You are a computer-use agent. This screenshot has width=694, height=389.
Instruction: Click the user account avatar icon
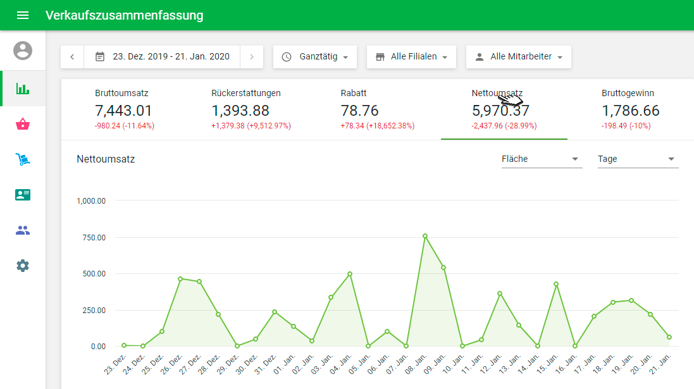point(23,51)
